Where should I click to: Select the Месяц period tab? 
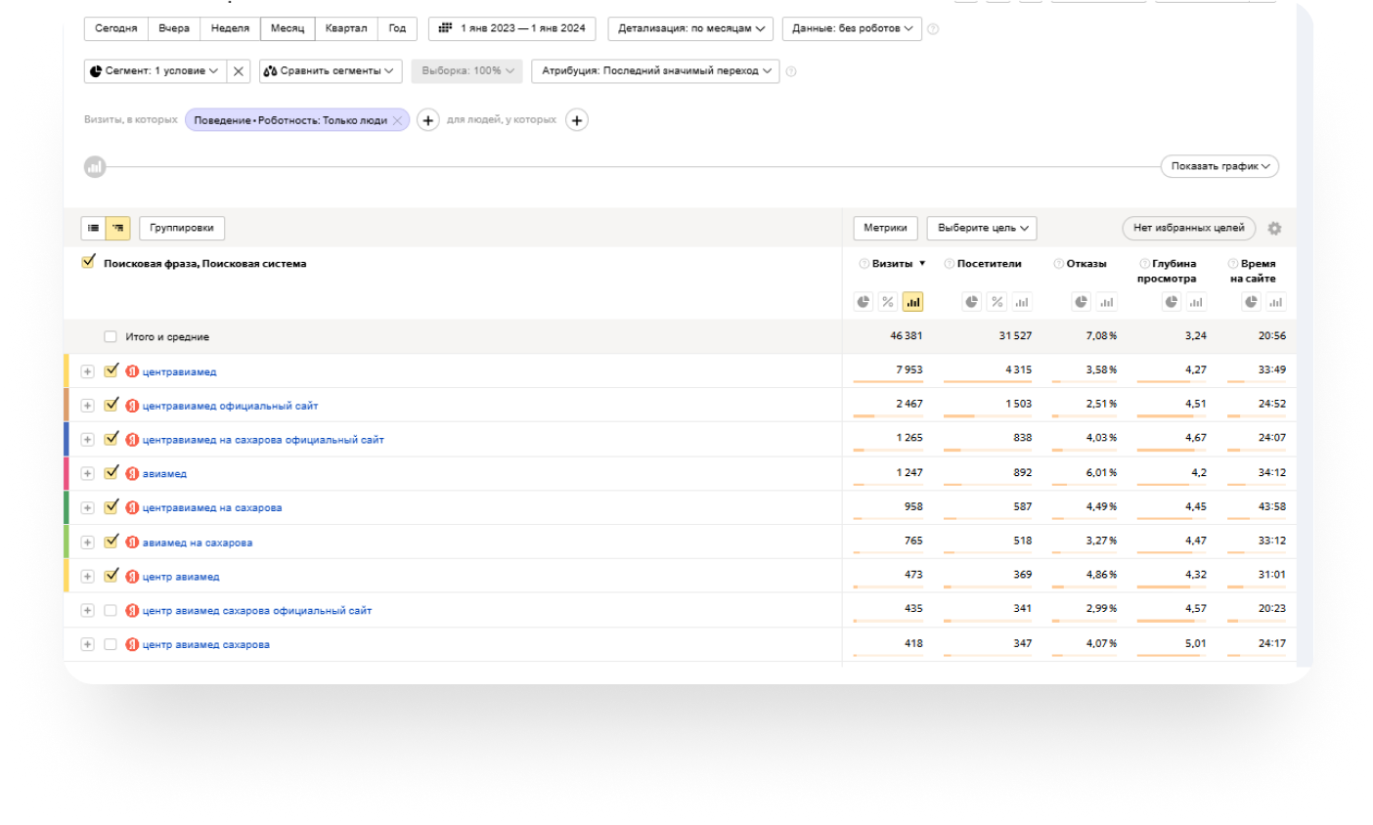pos(288,29)
